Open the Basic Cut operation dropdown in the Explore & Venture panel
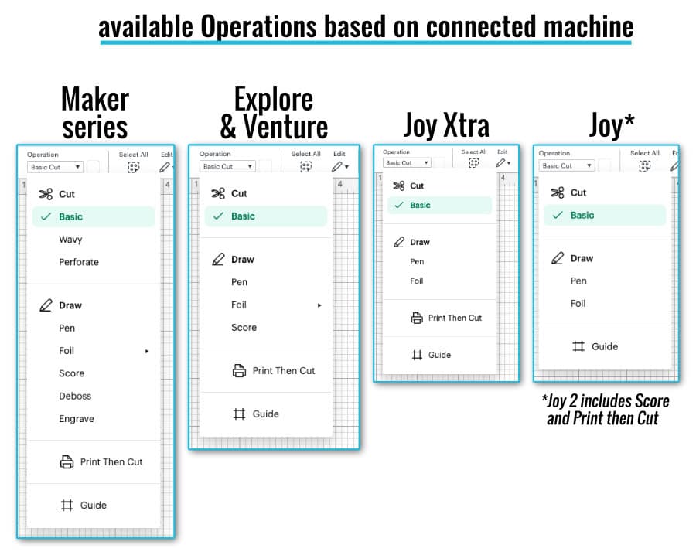Image resolution: width=696 pixels, height=555 pixels. pos(227,166)
